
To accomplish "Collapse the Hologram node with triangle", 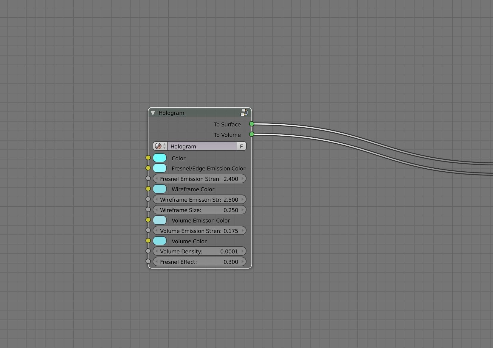I will pos(153,113).
